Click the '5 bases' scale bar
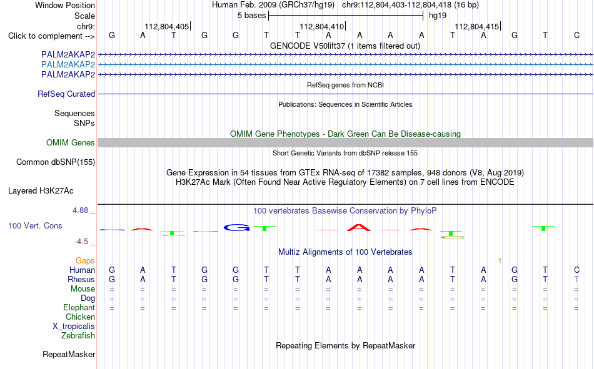Viewport: 594px width, 369px height. point(346,16)
